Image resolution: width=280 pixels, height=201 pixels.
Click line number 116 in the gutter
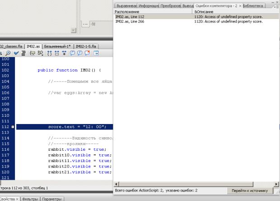[x=5, y=149]
